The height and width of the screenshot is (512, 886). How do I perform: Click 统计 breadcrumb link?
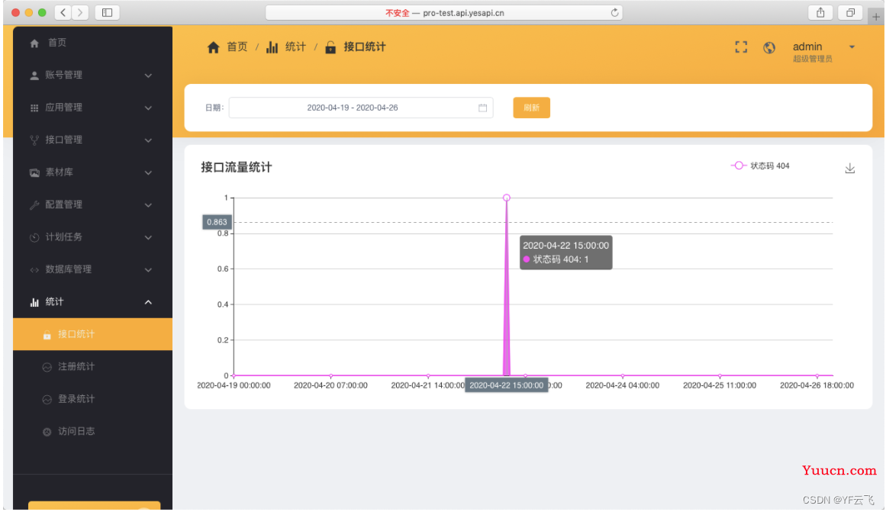(x=295, y=47)
